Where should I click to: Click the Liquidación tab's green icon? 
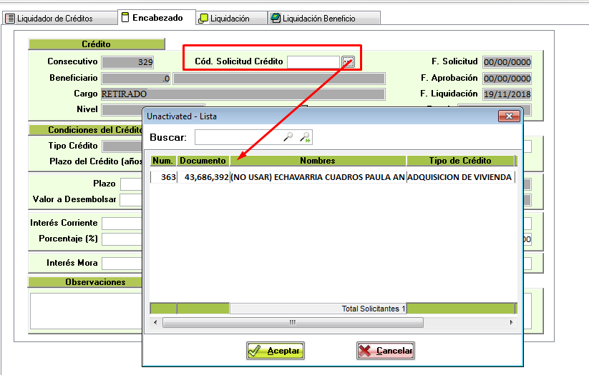point(203,19)
